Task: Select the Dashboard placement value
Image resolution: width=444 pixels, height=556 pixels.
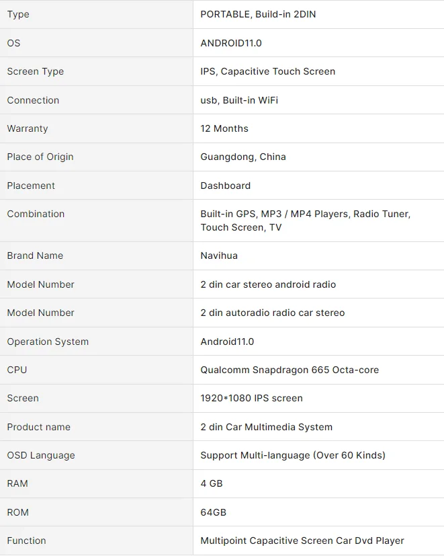Action: pyautogui.click(x=226, y=186)
